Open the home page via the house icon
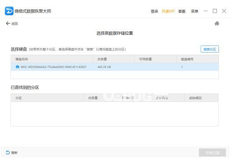This screenshot has width=233, height=161. 217,23
